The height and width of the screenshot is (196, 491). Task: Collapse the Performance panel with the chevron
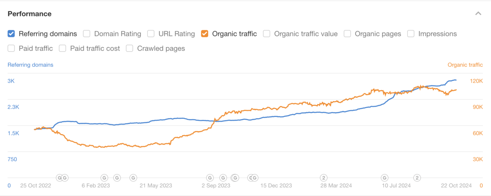coord(478,14)
